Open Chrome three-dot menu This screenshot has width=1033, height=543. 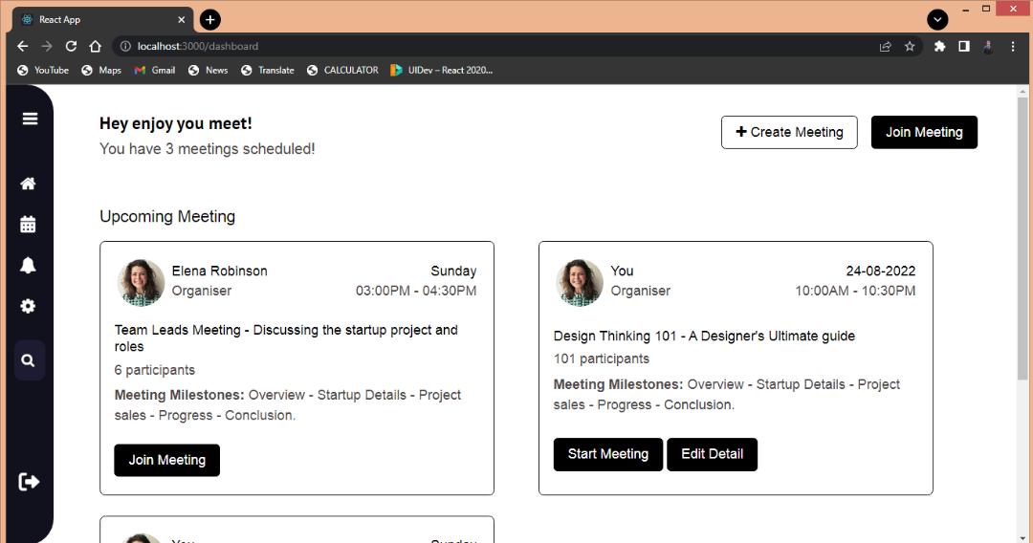click(1013, 46)
